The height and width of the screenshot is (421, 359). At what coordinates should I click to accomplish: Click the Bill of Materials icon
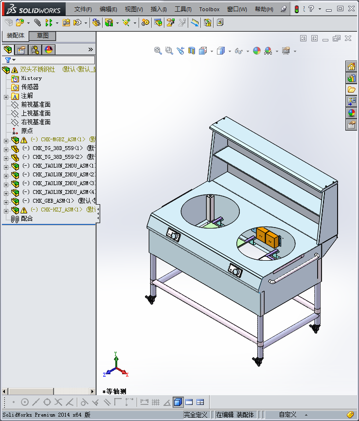[158, 22]
